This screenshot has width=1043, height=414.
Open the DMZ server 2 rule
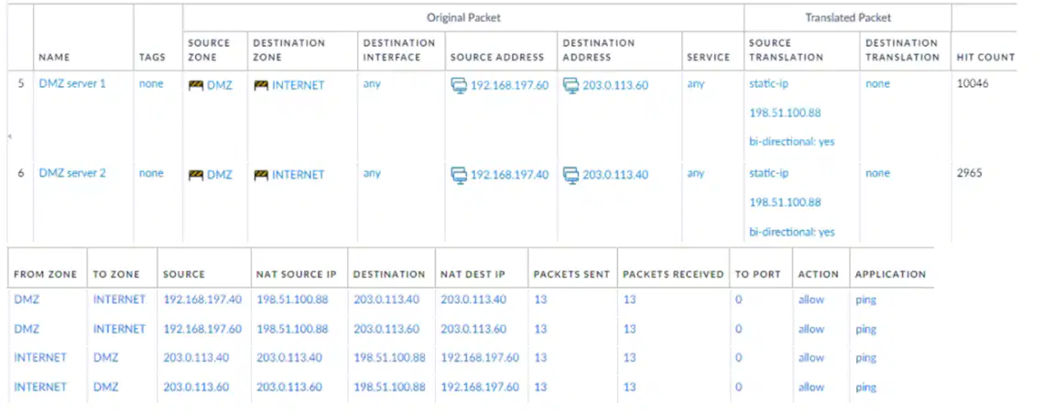click(71, 173)
